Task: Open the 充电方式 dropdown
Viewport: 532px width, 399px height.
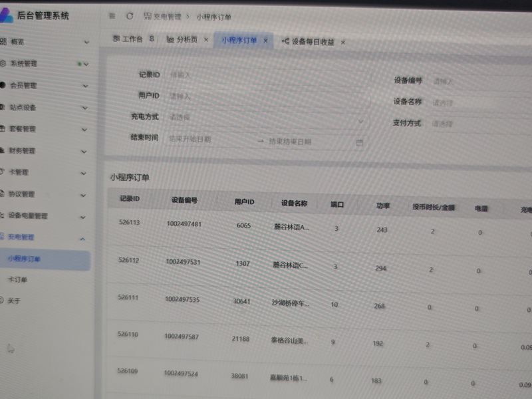Action: 266,119
